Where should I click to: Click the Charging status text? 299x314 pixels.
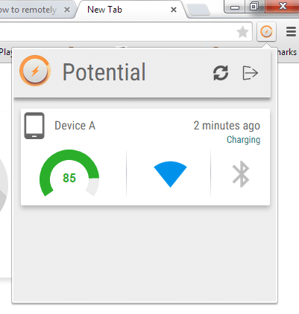(243, 140)
